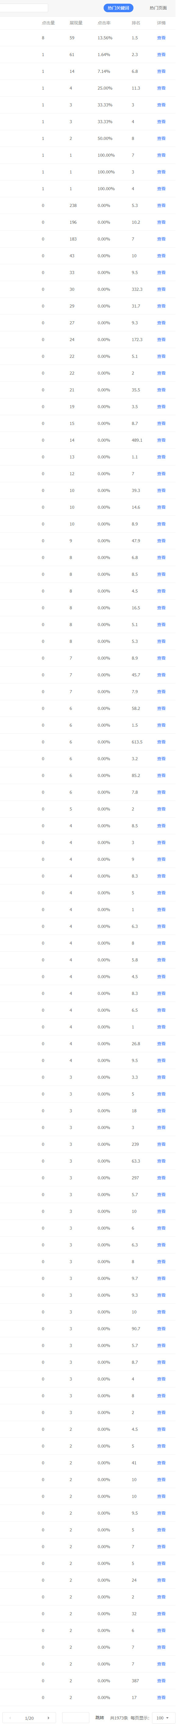Click the 展现量 column header
181x1728 pixels.
76,22
